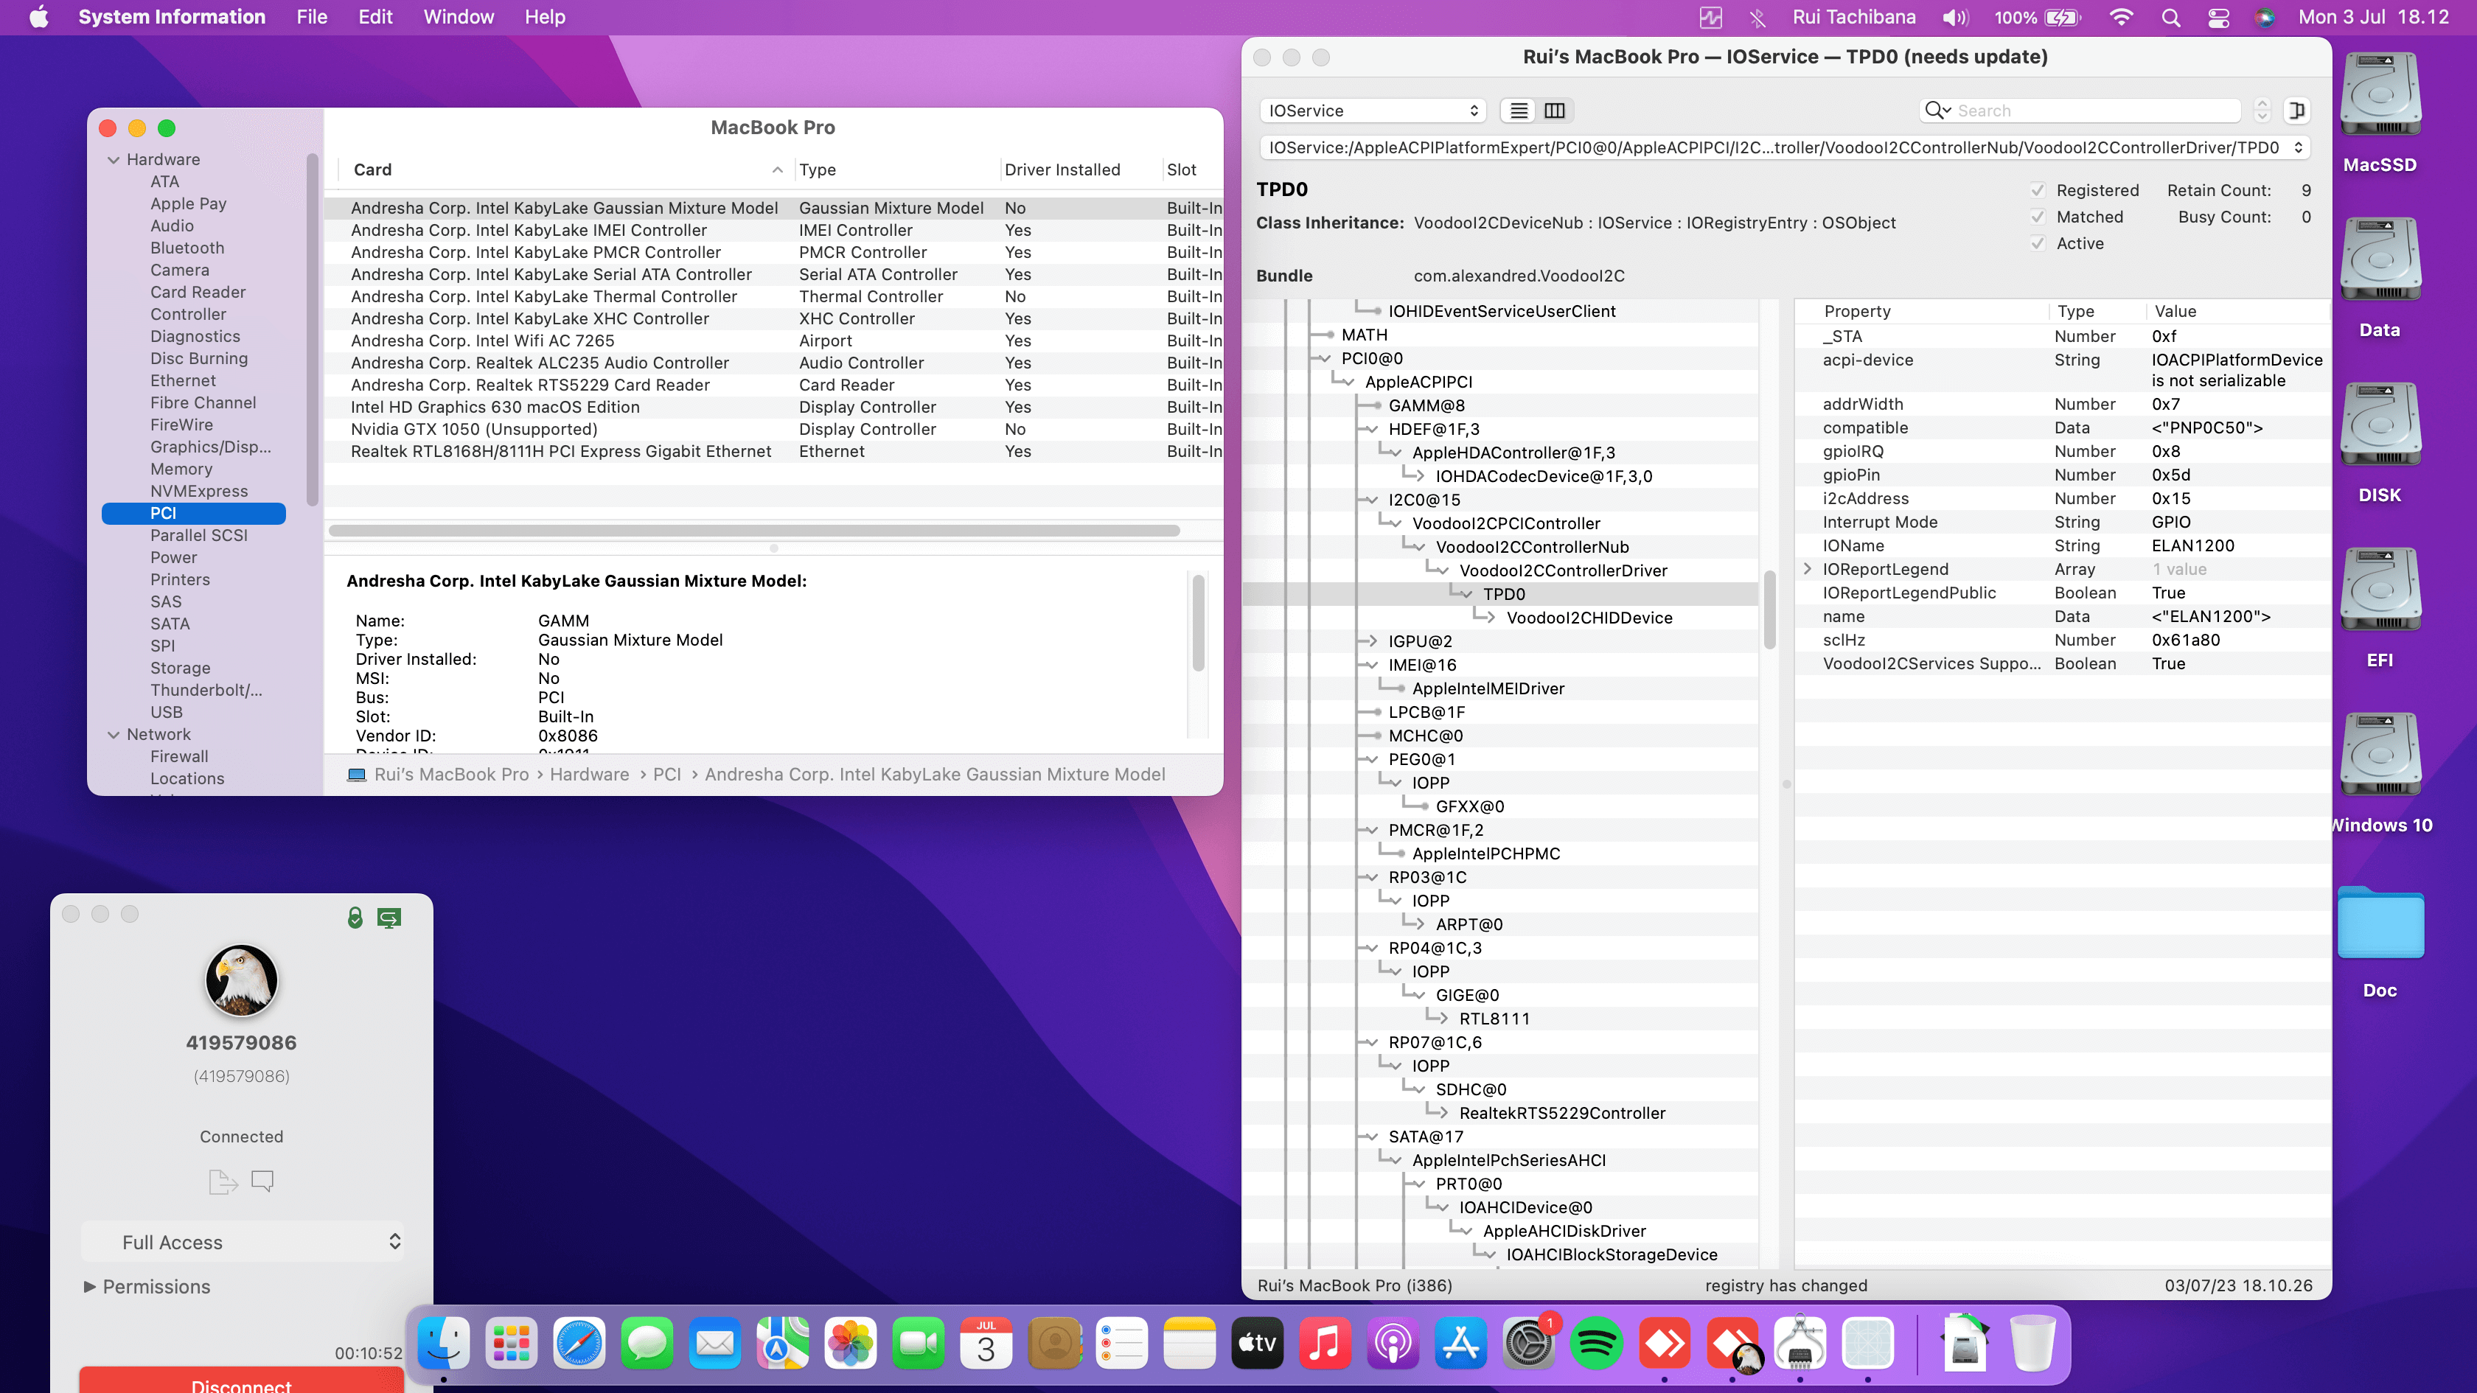Open file transfer in AnyDesk panel

223,1181
